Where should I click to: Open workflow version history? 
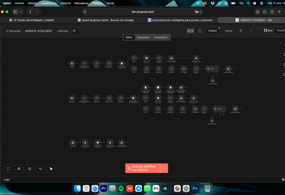[241, 31]
